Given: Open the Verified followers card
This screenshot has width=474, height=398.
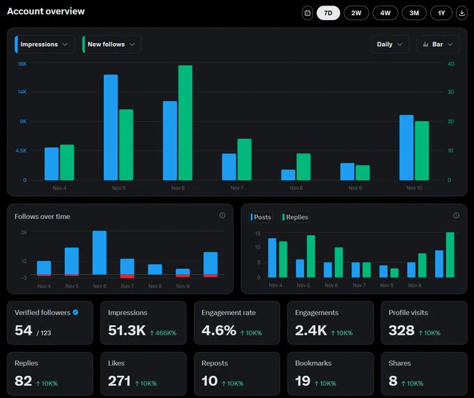Looking at the screenshot, I should click(50, 323).
